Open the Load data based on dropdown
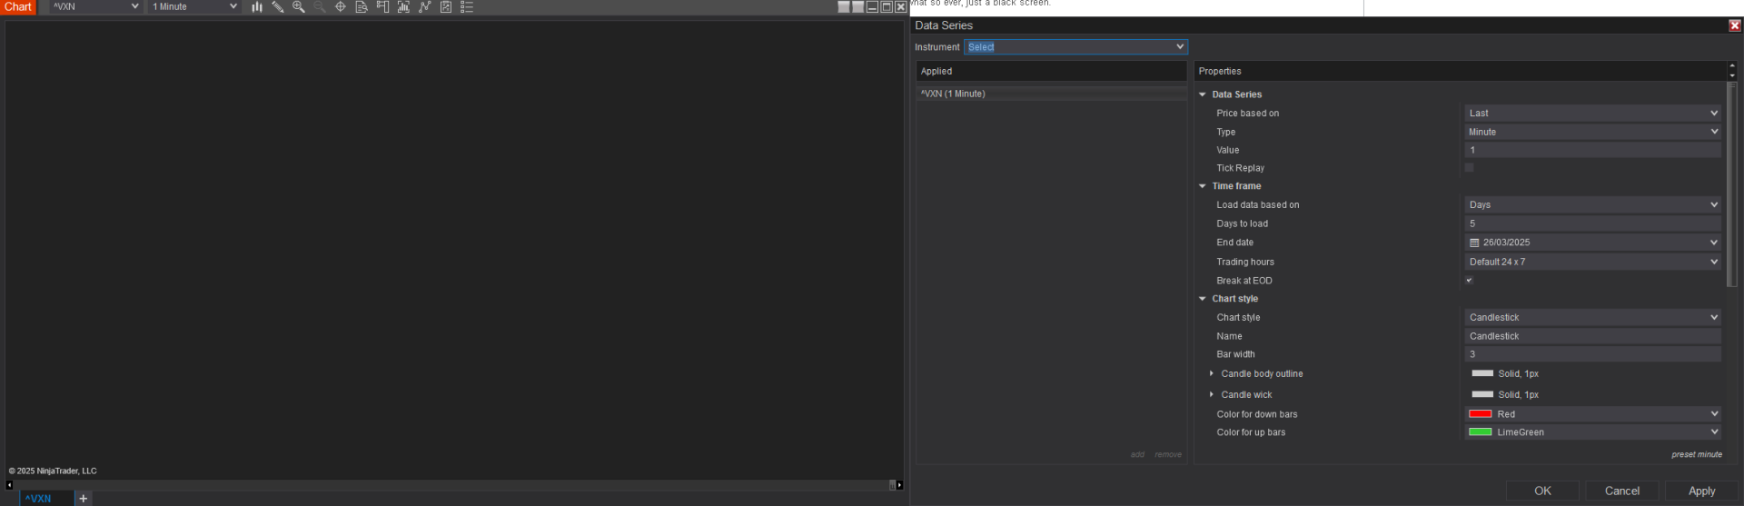Viewport: 1744px width, 506px height. pyautogui.click(x=1592, y=204)
